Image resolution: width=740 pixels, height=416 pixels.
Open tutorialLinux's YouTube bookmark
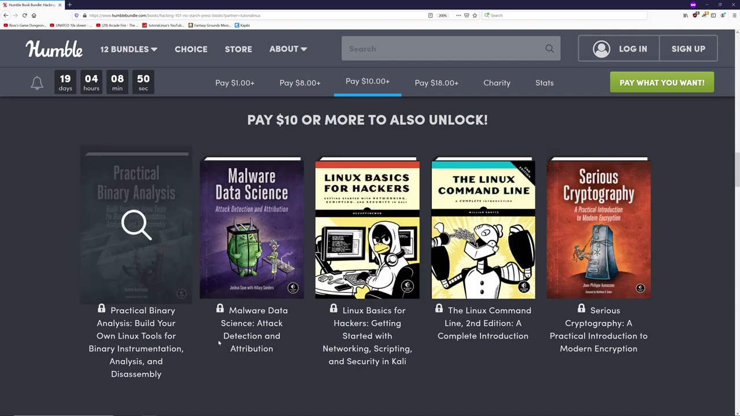pyautogui.click(x=164, y=25)
